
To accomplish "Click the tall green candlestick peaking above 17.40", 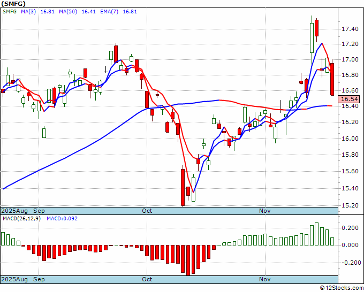I will coord(312,38).
